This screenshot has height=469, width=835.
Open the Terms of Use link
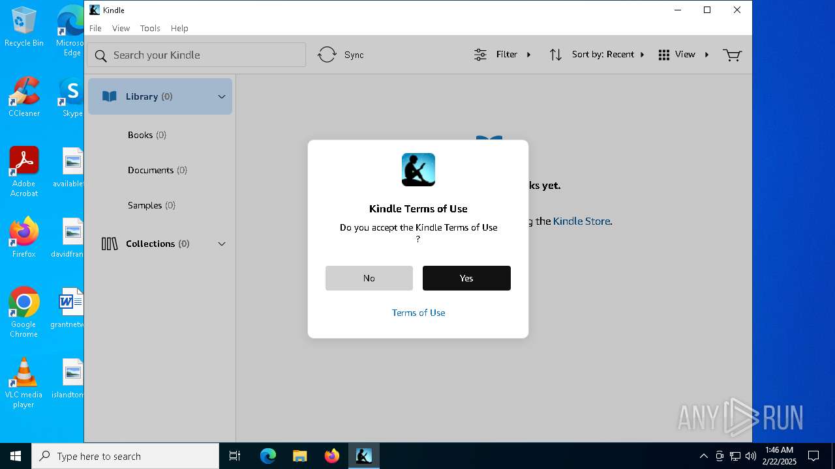(418, 313)
